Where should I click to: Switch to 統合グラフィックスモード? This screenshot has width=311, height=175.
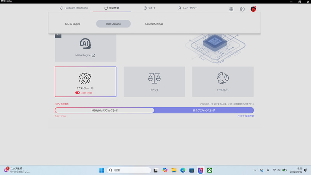point(204,110)
